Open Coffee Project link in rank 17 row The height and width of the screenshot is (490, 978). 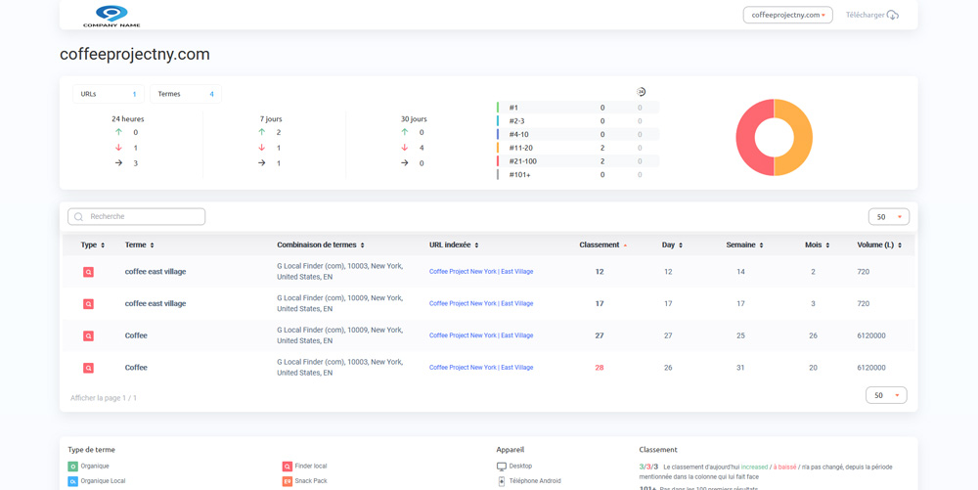pyautogui.click(x=481, y=303)
